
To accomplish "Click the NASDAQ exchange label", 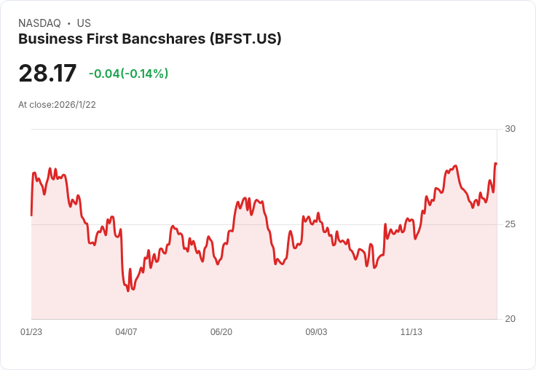I will coord(39,23).
